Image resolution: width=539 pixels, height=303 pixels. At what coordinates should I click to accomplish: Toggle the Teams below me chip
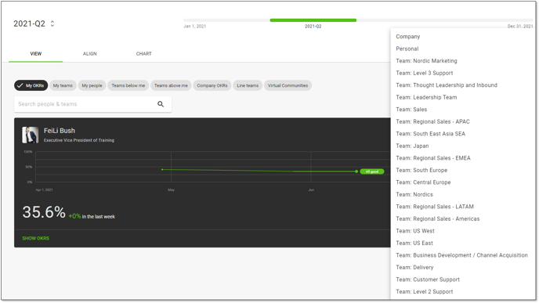coord(128,85)
